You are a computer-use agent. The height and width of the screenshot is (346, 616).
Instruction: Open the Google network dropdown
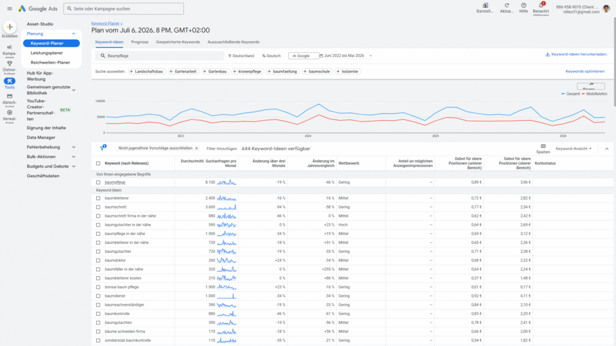pos(303,56)
